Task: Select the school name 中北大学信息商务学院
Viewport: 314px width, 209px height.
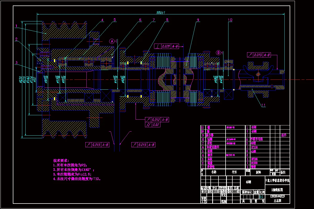Action: (x=277, y=181)
